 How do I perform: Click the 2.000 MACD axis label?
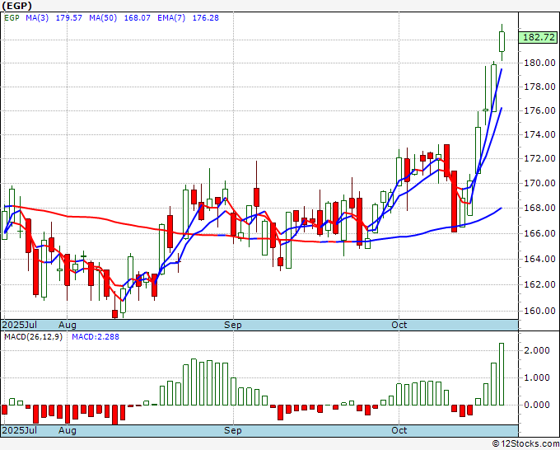[x=537, y=350]
